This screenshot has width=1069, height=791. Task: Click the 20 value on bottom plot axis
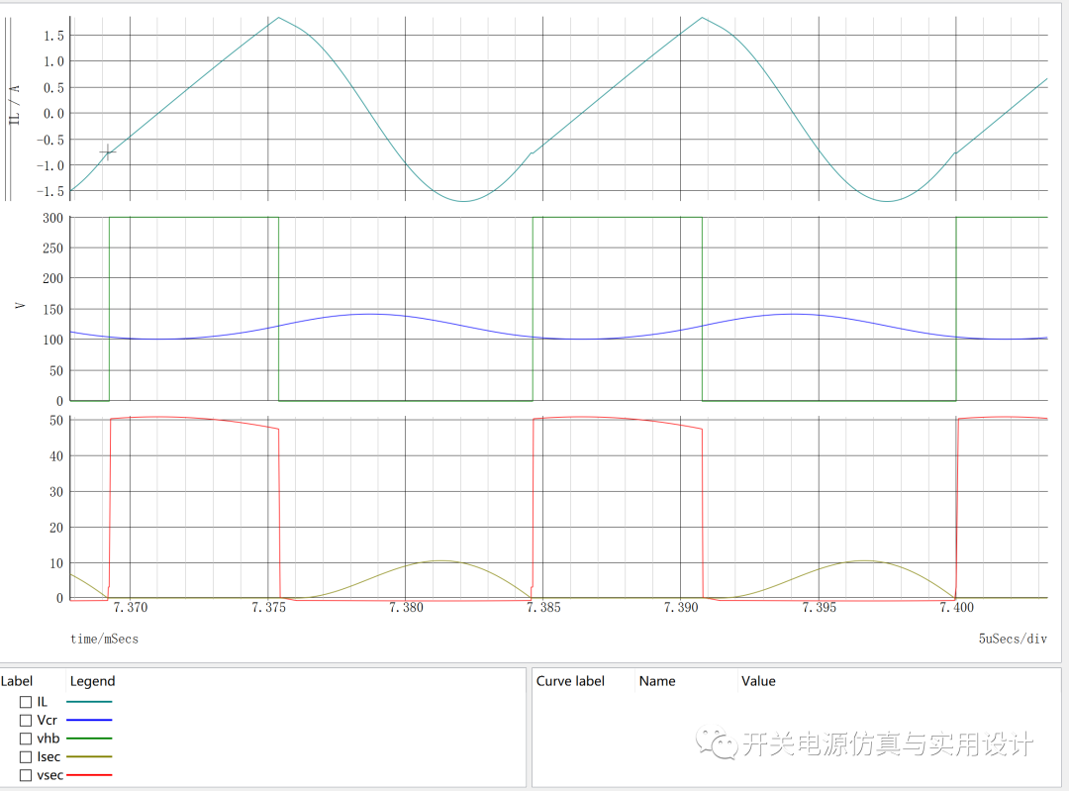click(56, 527)
